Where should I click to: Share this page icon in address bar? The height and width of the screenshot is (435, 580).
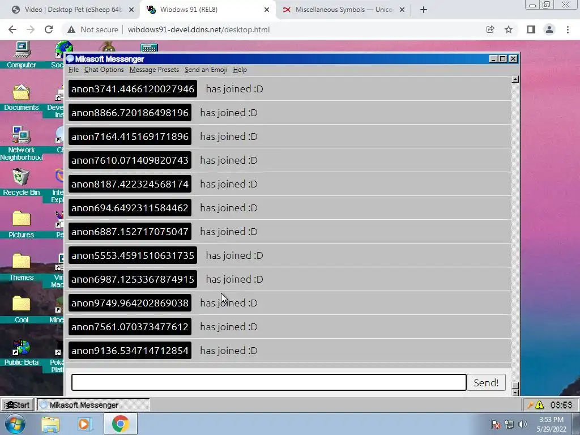pos(490,29)
